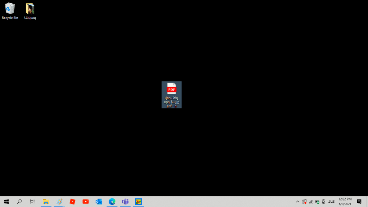Viewport: 368px width, 207px height.
Task: Open the Windows Start menu
Action: [x=6, y=202]
